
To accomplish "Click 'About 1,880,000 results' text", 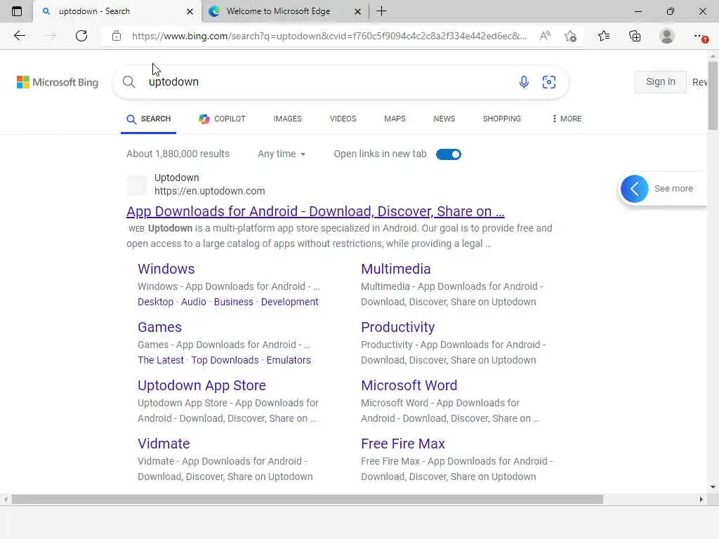I will point(178,154).
